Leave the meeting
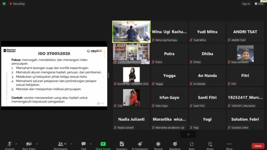 pos(258,146)
